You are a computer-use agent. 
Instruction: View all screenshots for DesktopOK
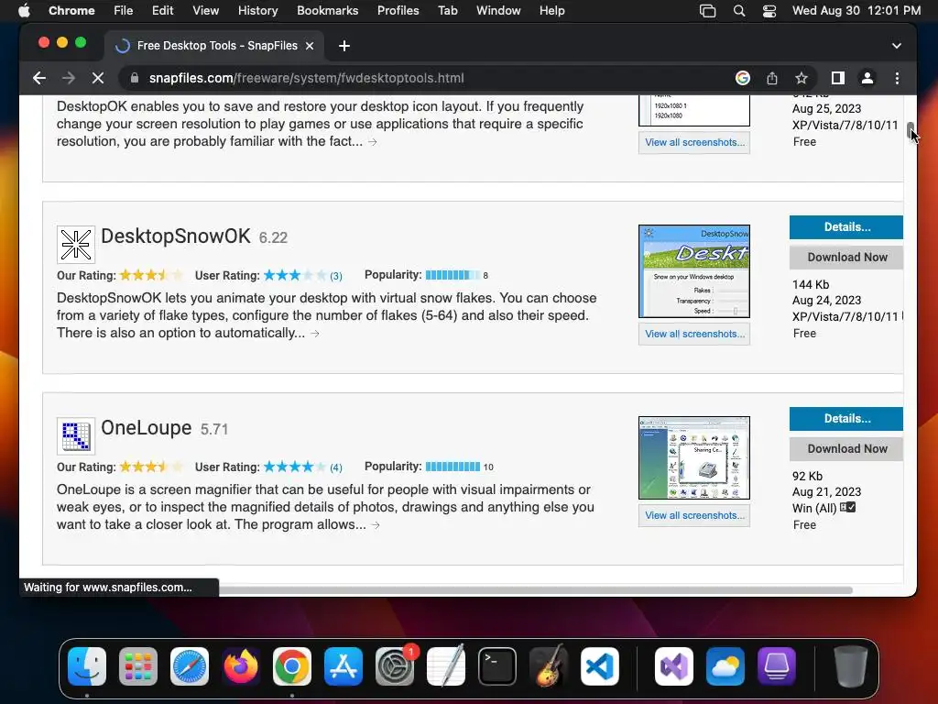(694, 142)
